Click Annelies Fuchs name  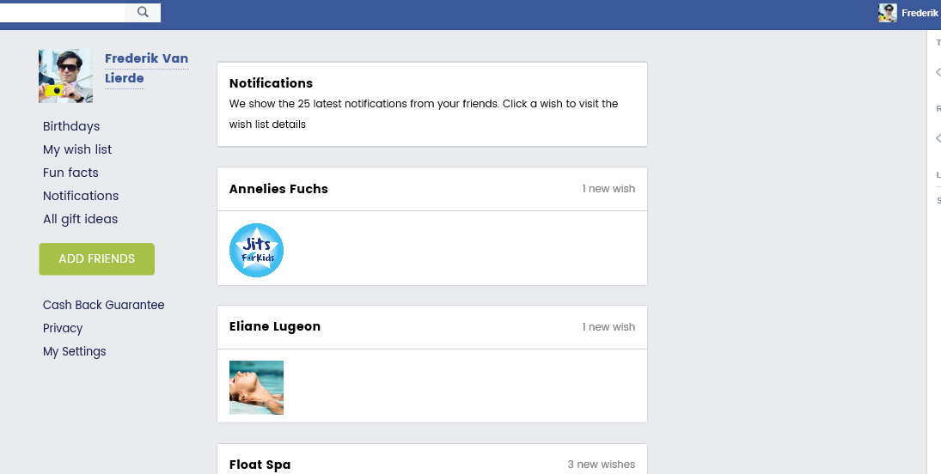pyautogui.click(x=278, y=188)
